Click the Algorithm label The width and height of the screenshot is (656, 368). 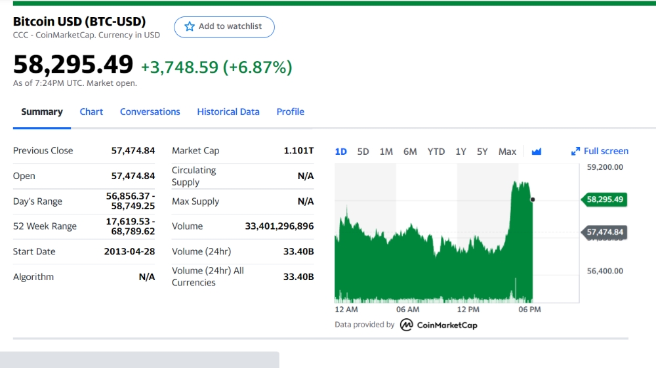(x=33, y=277)
